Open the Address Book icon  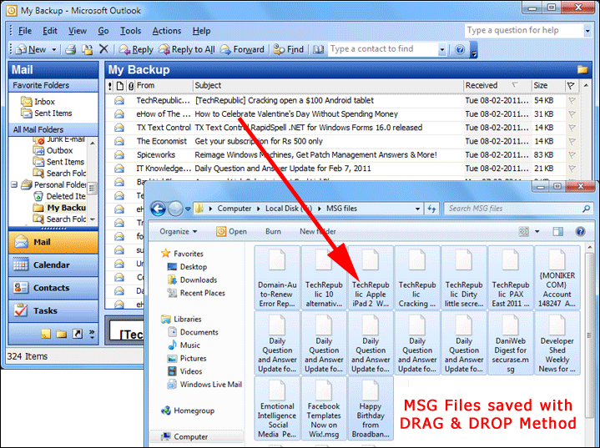[x=319, y=49]
